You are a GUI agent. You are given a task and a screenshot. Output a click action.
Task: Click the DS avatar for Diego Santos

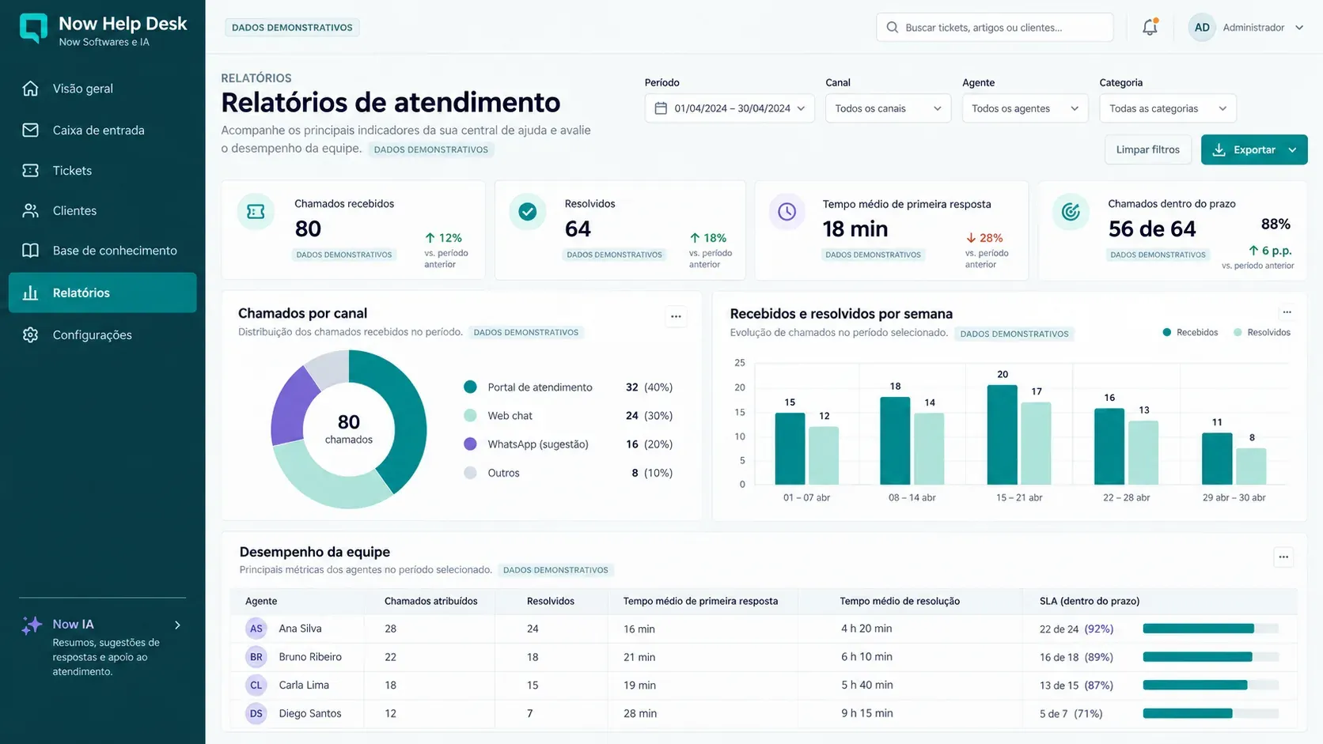click(x=256, y=713)
